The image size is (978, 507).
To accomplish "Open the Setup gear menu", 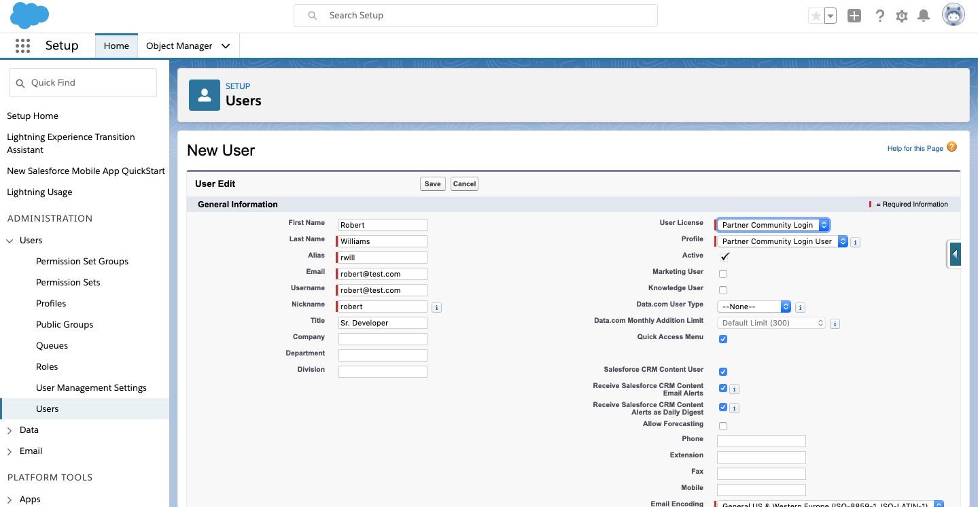I will tap(902, 16).
